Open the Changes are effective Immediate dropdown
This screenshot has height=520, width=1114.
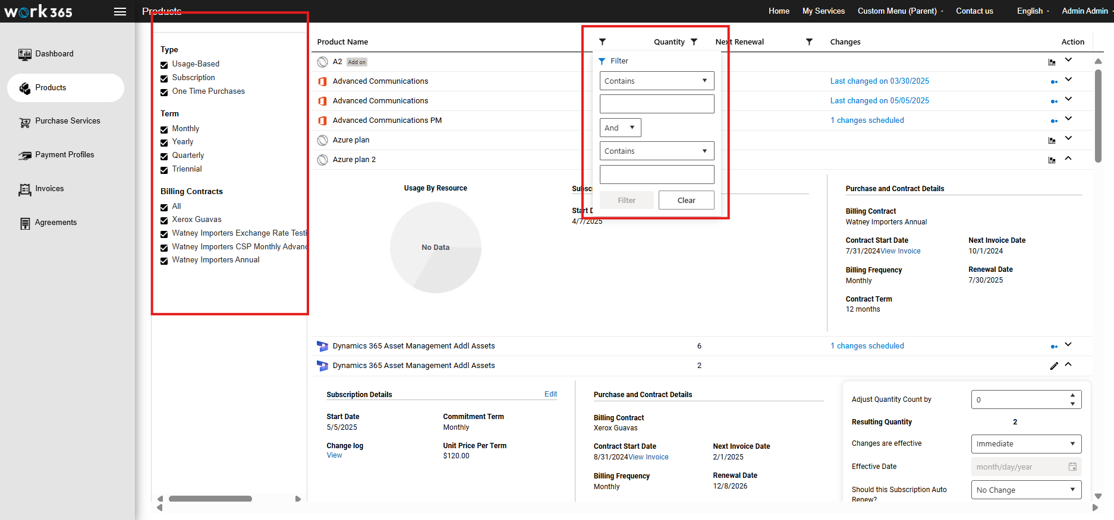click(1026, 444)
